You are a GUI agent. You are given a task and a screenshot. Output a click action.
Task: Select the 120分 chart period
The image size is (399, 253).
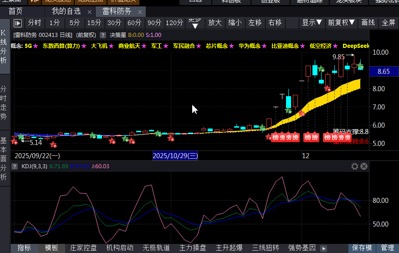point(174,23)
